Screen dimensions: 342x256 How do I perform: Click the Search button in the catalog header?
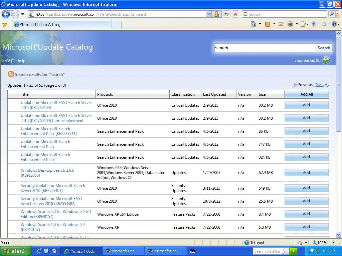pyautogui.click(x=324, y=48)
